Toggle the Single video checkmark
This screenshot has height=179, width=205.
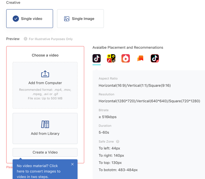pyautogui.click(x=16, y=19)
